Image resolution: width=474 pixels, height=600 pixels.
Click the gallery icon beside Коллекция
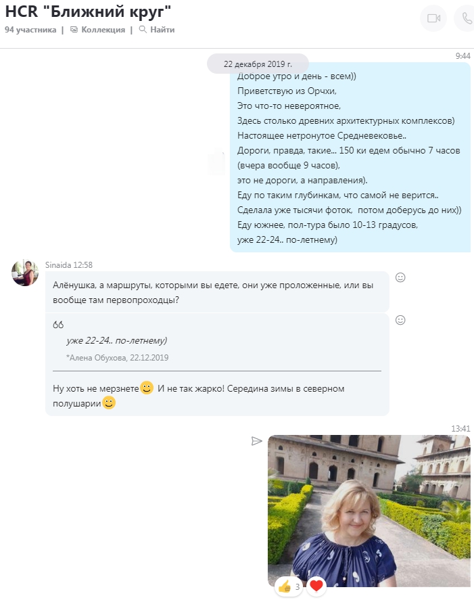pos(74,30)
